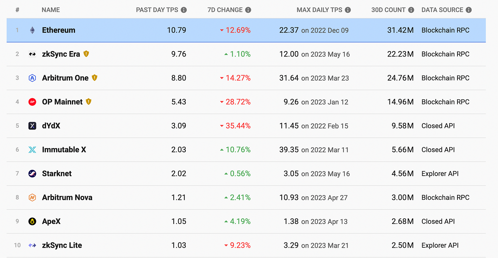The width and height of the screenshot is (498, 258).
Task: Click the dYdX logo icon
Action: [32, 126]
